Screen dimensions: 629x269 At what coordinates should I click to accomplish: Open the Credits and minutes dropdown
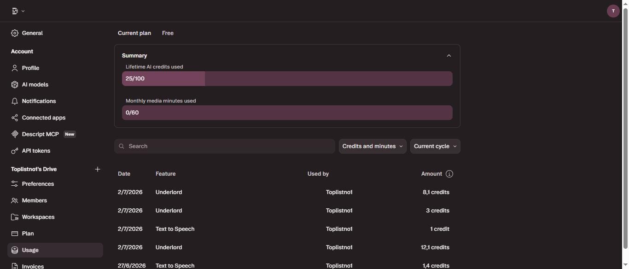point(373,146)
